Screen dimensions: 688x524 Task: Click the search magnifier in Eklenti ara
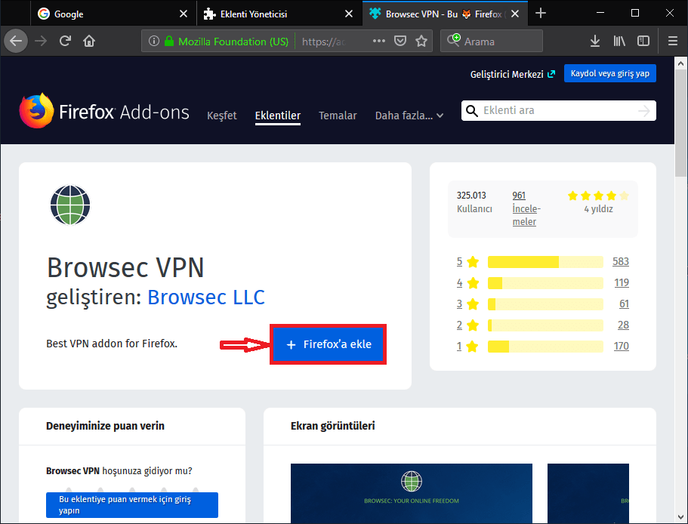pyautogui.click(x=472, y=110)
